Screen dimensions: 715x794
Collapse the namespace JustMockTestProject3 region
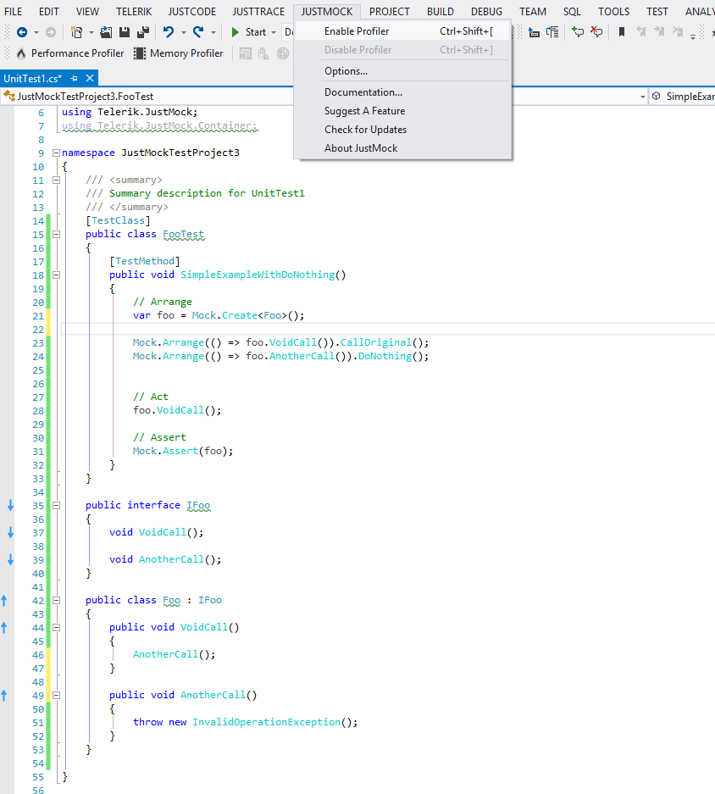[57, 153]
